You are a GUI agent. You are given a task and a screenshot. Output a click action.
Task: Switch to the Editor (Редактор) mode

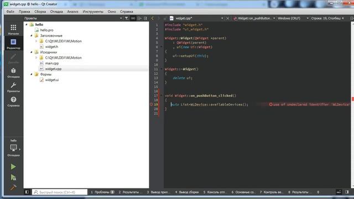pos(13,44)
